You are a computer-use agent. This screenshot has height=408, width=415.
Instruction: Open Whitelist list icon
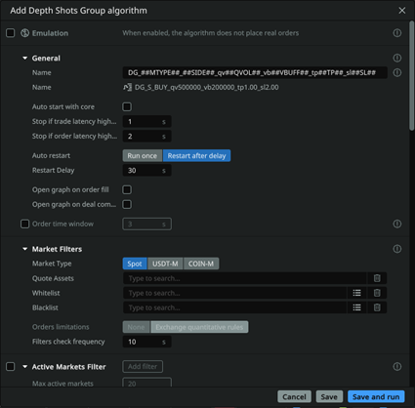click(x=356, y=293)
